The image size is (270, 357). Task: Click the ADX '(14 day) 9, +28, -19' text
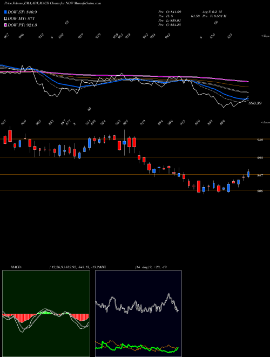pos(151,267)
